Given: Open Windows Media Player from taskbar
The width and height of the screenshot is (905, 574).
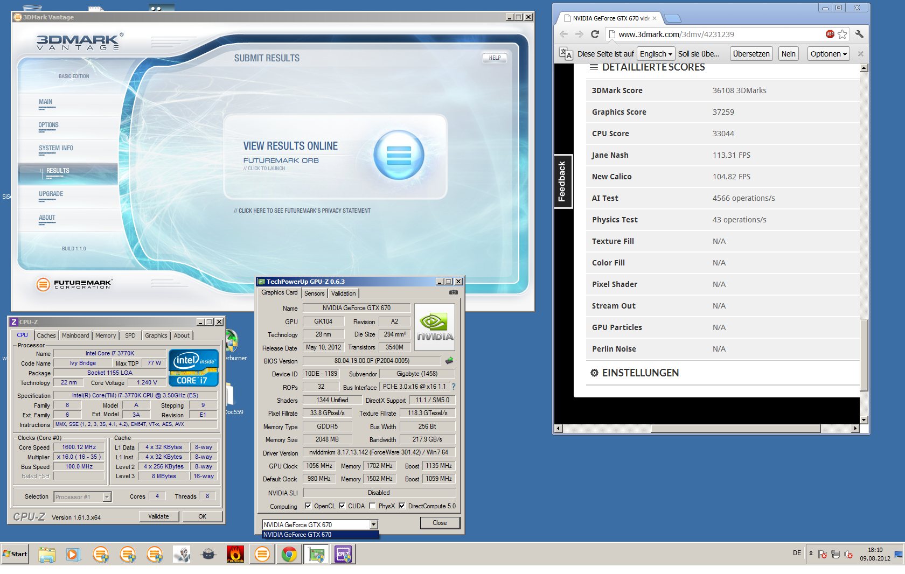Looking at the screenshot, I should 73,554.
